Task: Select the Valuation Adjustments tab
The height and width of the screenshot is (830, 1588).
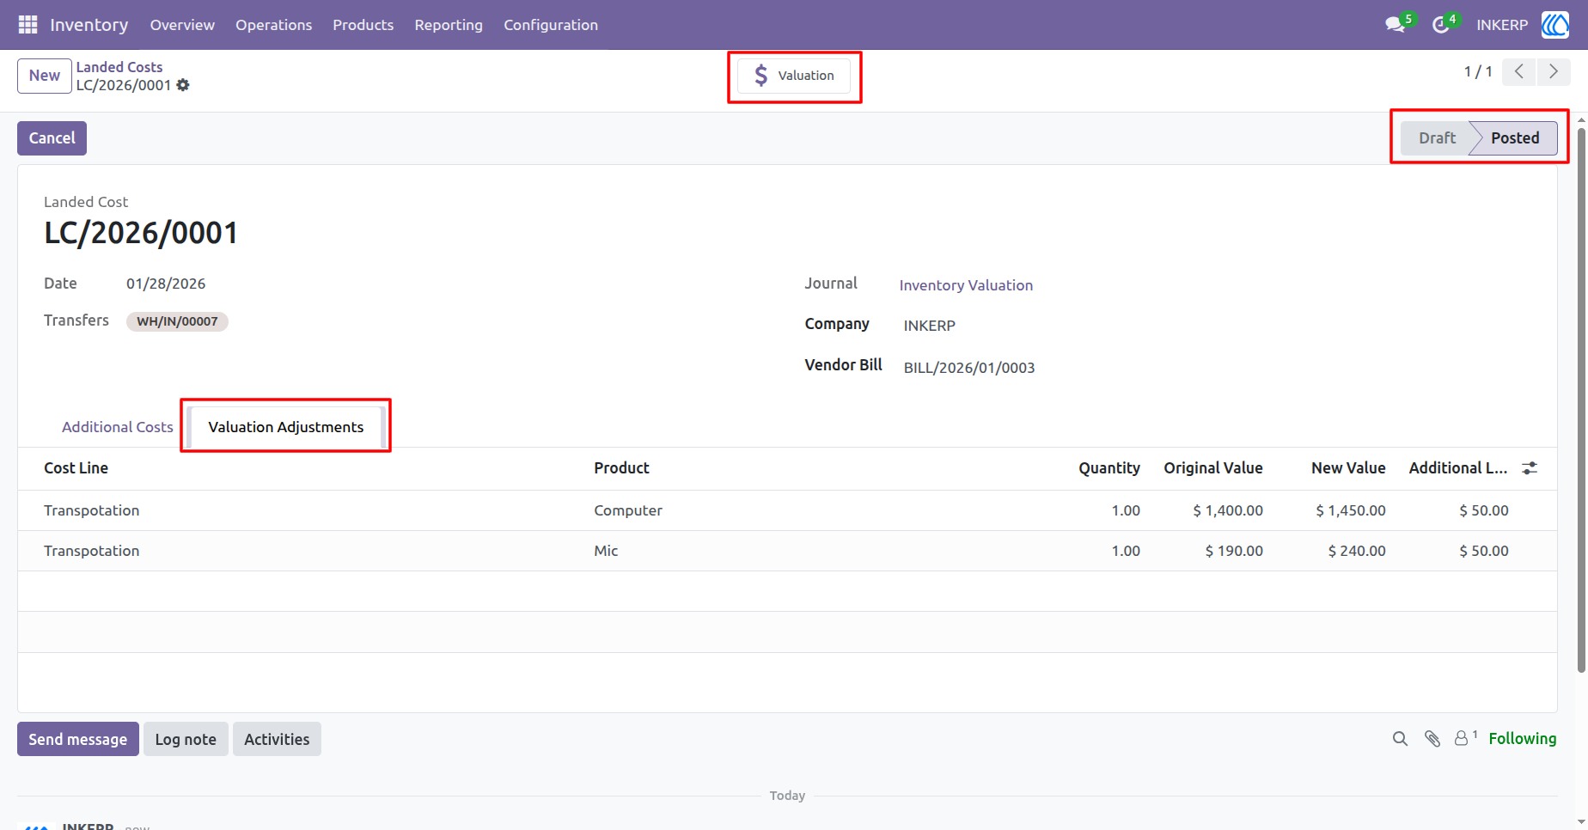Action: pyautogui.click(x=286, y=427)
